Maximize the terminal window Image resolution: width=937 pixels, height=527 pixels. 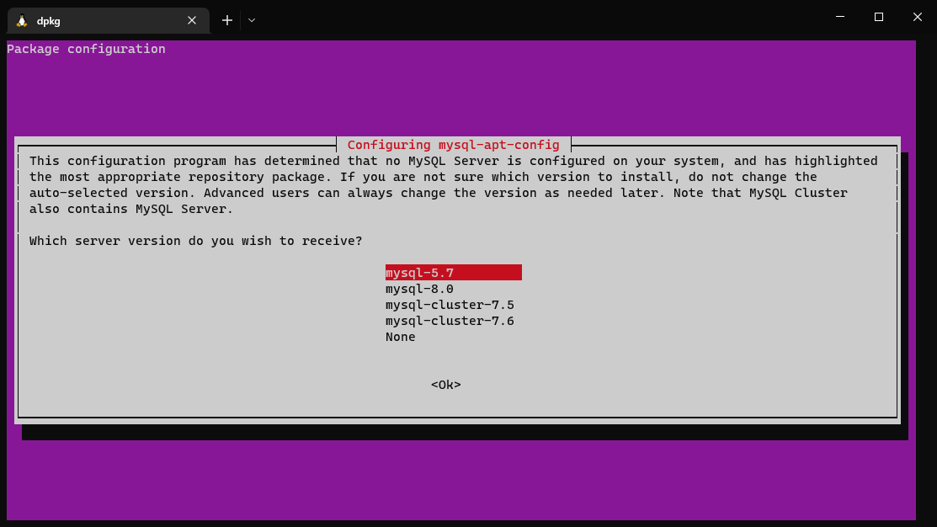point(878,17)
